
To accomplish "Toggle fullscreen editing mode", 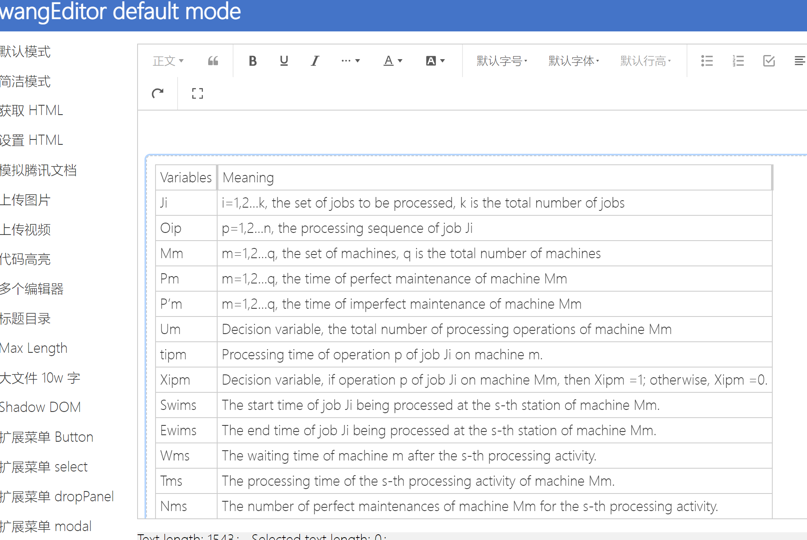I will click(x=197, y=93).
